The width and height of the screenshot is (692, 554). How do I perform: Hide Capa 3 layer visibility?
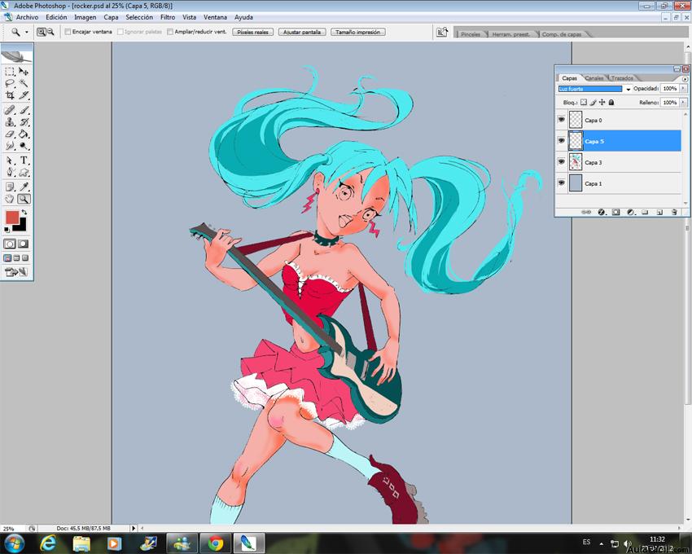561,161
